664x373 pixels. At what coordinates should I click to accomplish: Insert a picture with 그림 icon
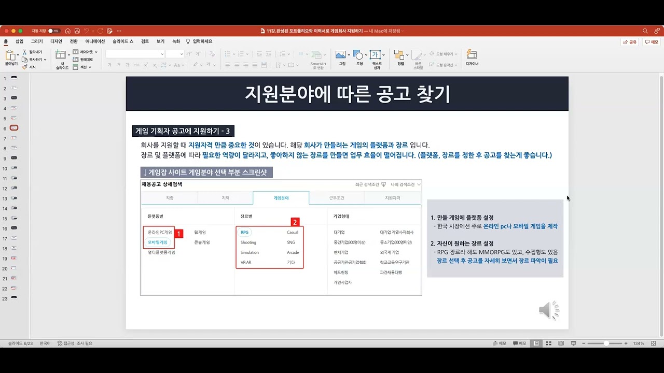pyautogui.click(x=341, y=55)
